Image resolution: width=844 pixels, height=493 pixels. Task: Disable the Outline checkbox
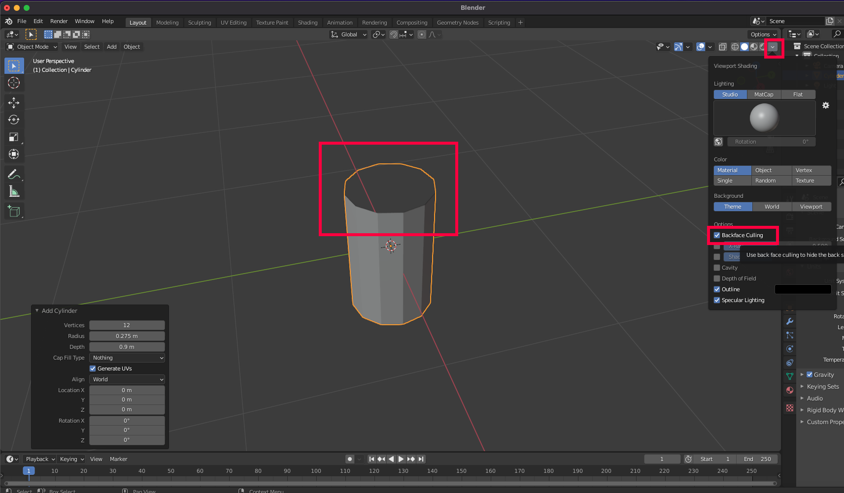[x=717, y=289]
